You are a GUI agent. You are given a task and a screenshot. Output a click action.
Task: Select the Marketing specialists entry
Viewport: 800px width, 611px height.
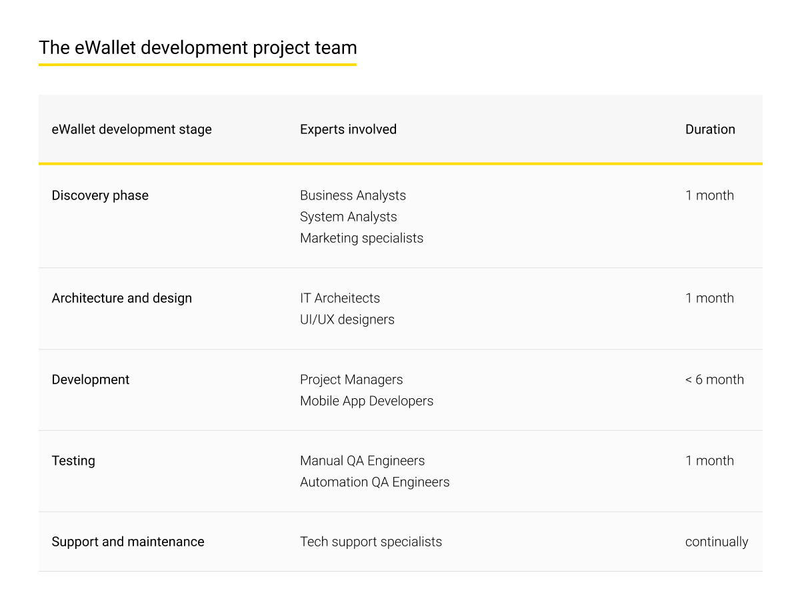[361, 238]
